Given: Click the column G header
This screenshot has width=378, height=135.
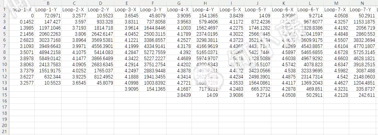Looking at the screenshot, I should pos(179,3).
